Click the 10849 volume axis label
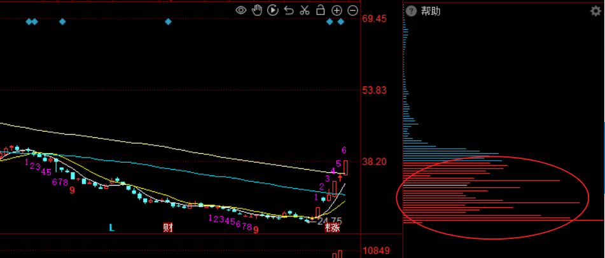 (375, 250)
